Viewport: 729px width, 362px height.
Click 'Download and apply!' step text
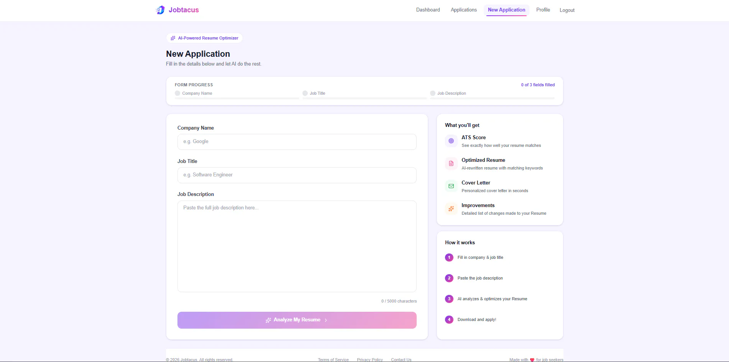(x=477, y=319)
